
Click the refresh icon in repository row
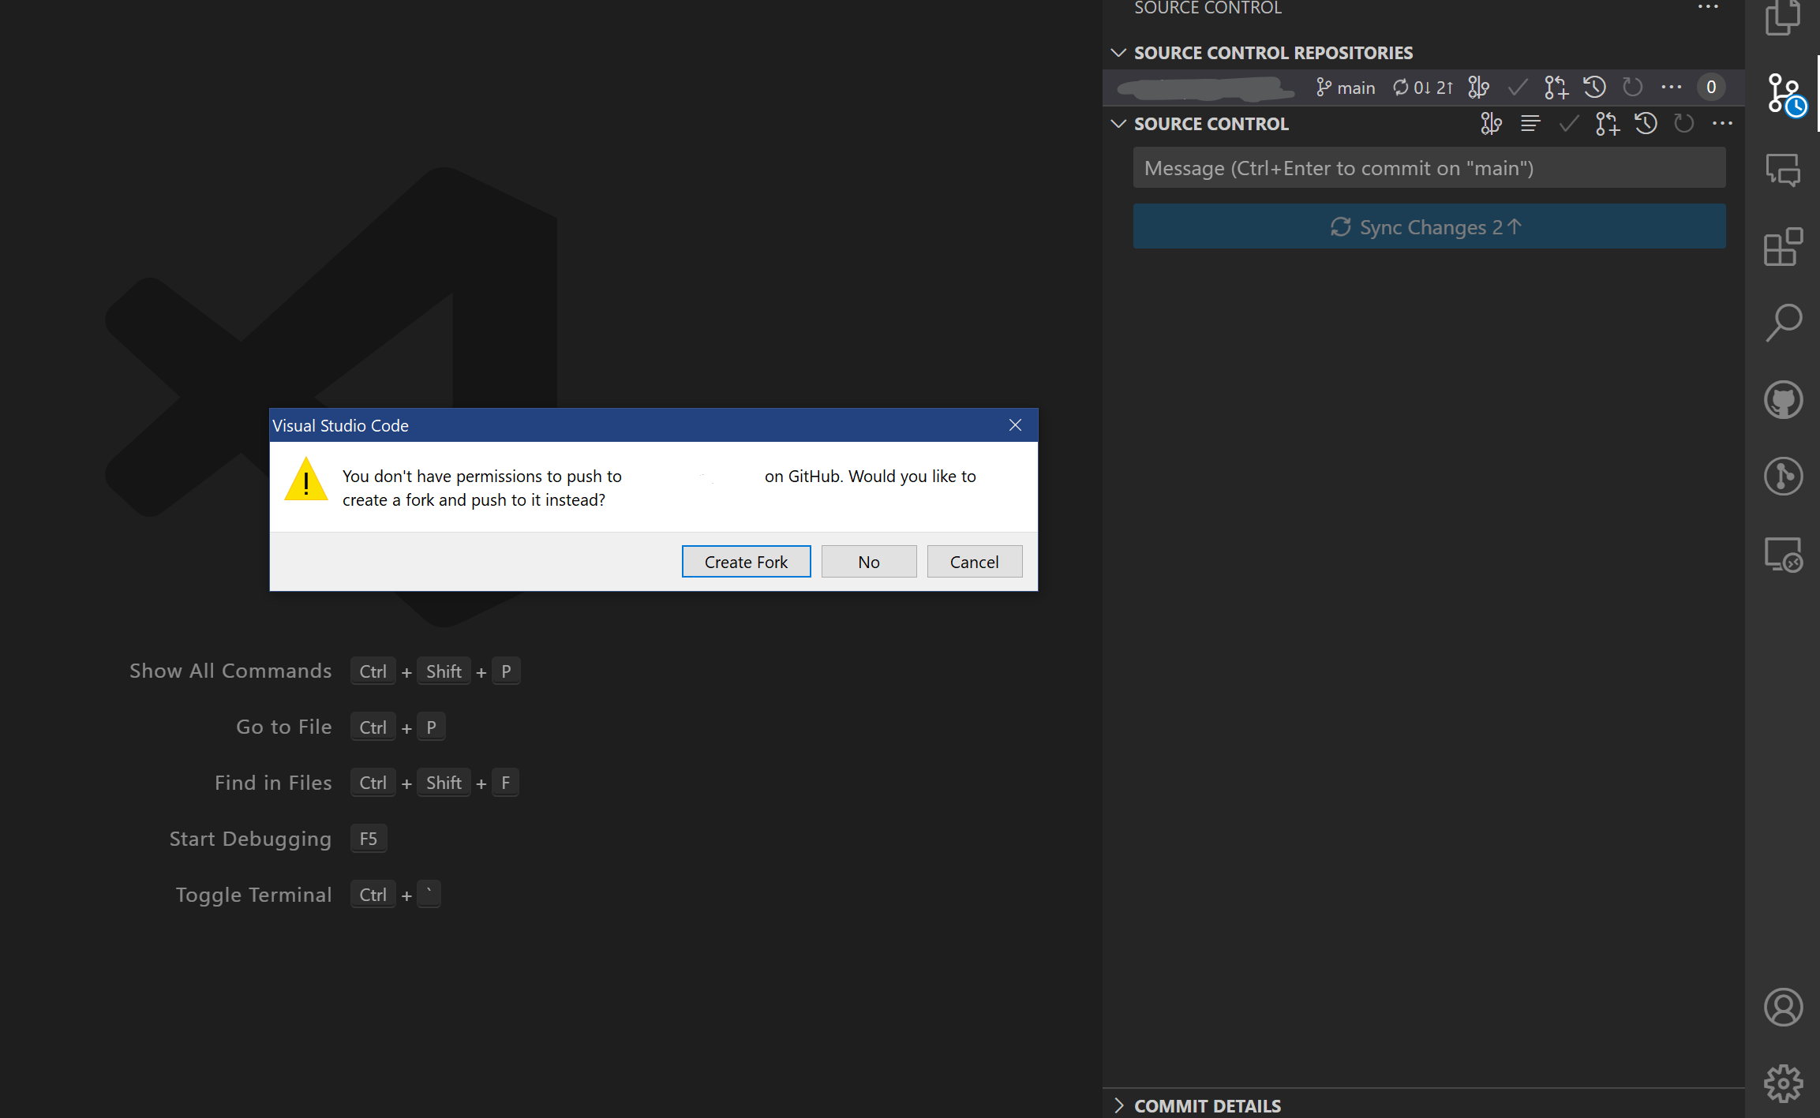coord(1632,87)
